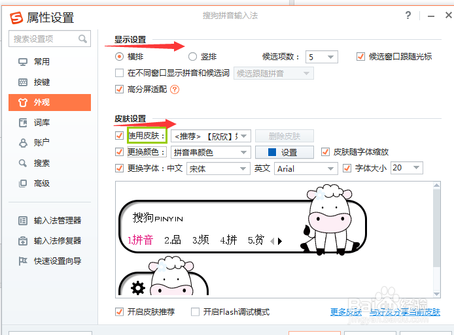The width and height of the screenshot is (454, 335).
Task: Toggle 高分屏适配 checkbox
Action: [119, 89]
